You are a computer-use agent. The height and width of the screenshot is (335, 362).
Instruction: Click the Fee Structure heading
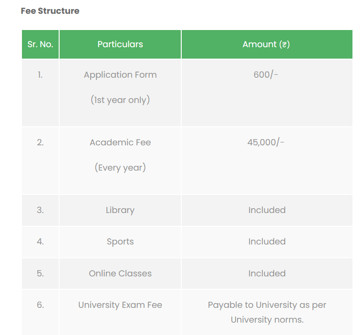pyautogui.click(x=50, y=11)
